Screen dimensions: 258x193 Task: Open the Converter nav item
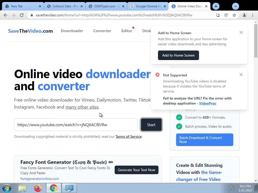pos(102,31)
